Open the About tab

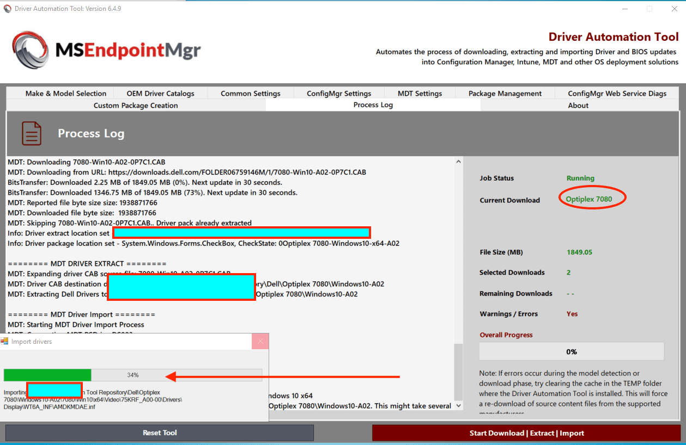pyautogui.click(x=579, y=106)
